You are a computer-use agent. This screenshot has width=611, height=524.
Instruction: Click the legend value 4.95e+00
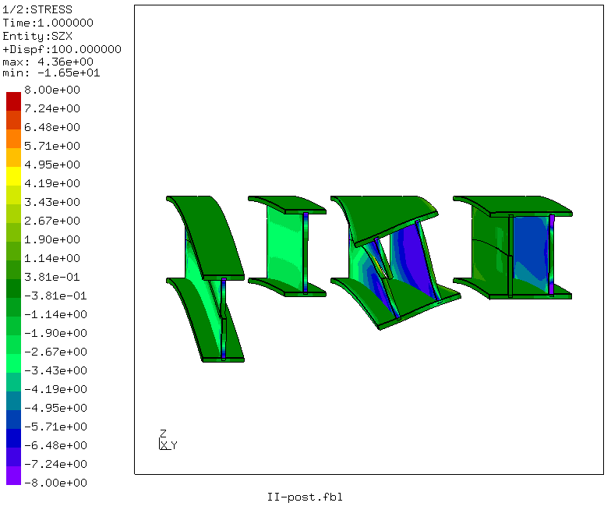(52, 165)
